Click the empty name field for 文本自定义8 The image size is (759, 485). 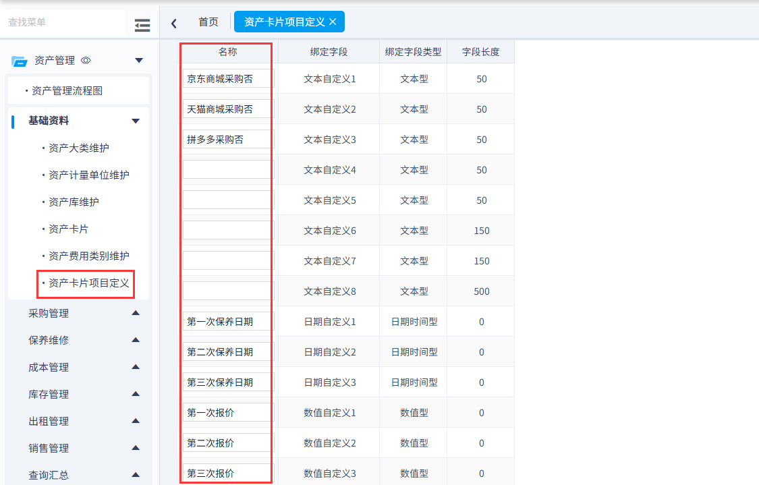pyautogui.click(x=227, y=291)
